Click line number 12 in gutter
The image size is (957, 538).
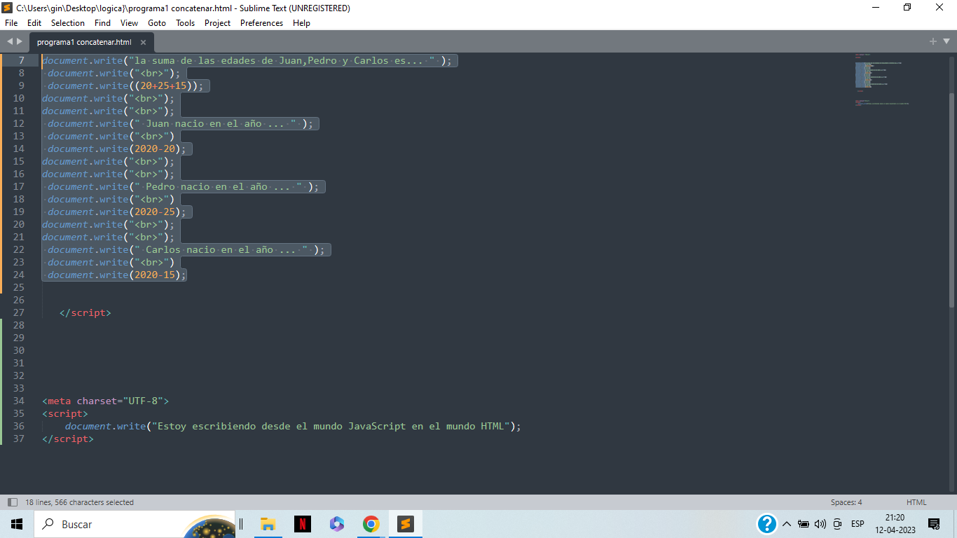[18, 123]
